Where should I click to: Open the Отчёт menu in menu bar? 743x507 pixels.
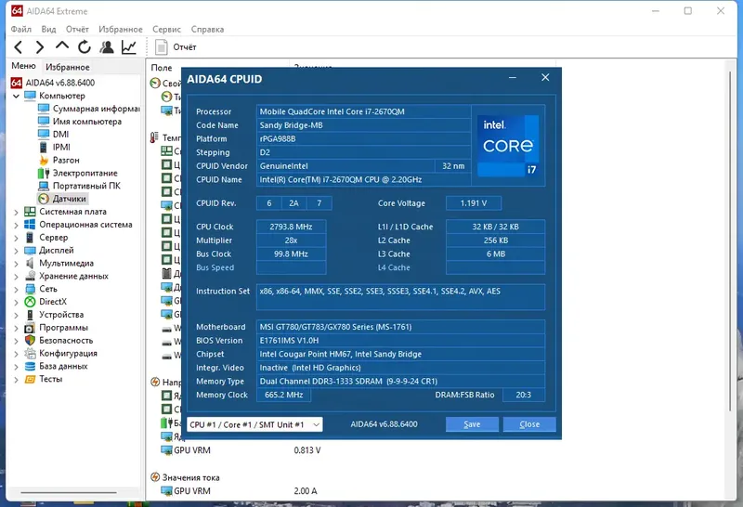point(77,30)
